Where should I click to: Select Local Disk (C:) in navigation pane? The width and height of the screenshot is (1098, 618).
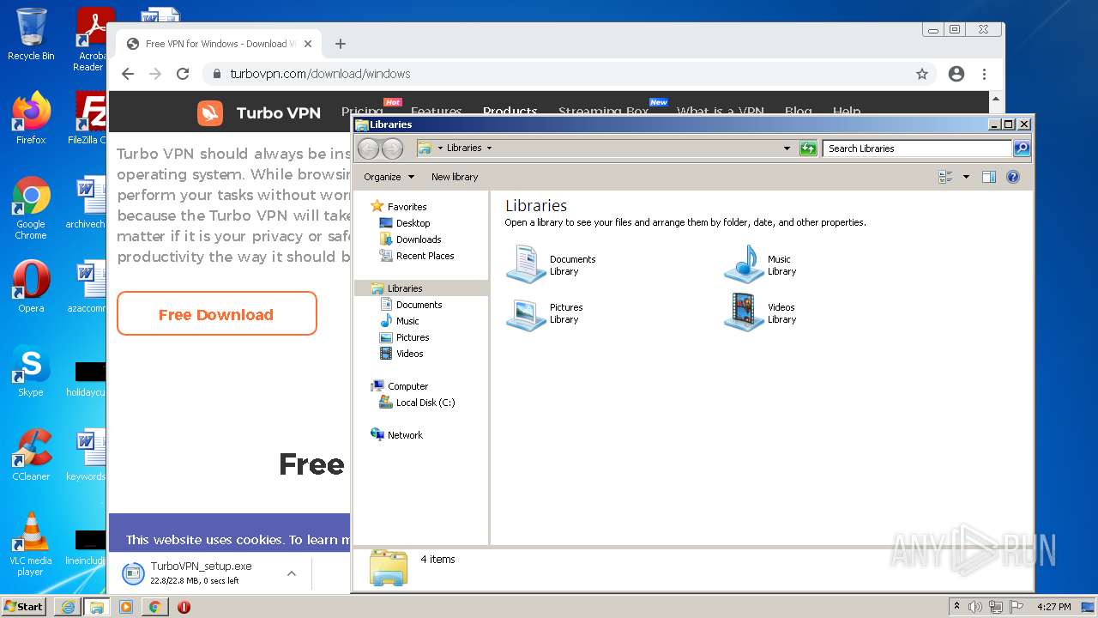(x=417, y=403)
